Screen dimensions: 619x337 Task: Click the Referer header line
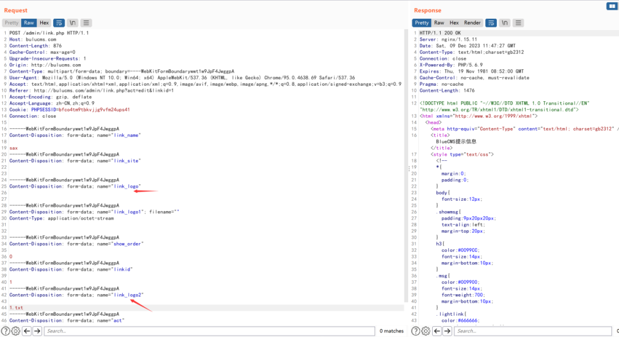(92, 90)
